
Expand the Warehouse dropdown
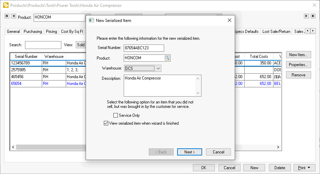158,69
